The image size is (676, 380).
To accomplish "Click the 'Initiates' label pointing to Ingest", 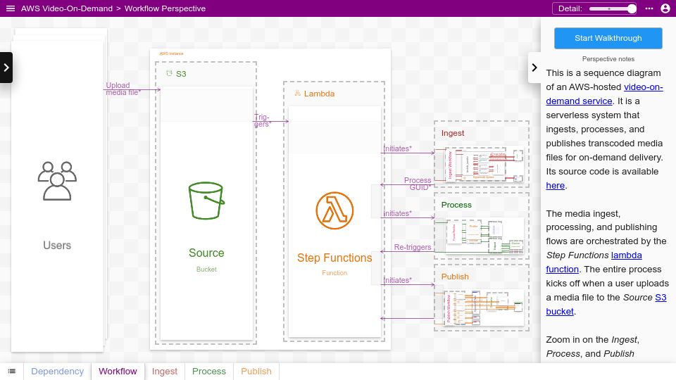I will [397, 148].
